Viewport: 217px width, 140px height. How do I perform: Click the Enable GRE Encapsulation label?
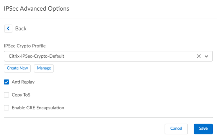tap(38, 108)
